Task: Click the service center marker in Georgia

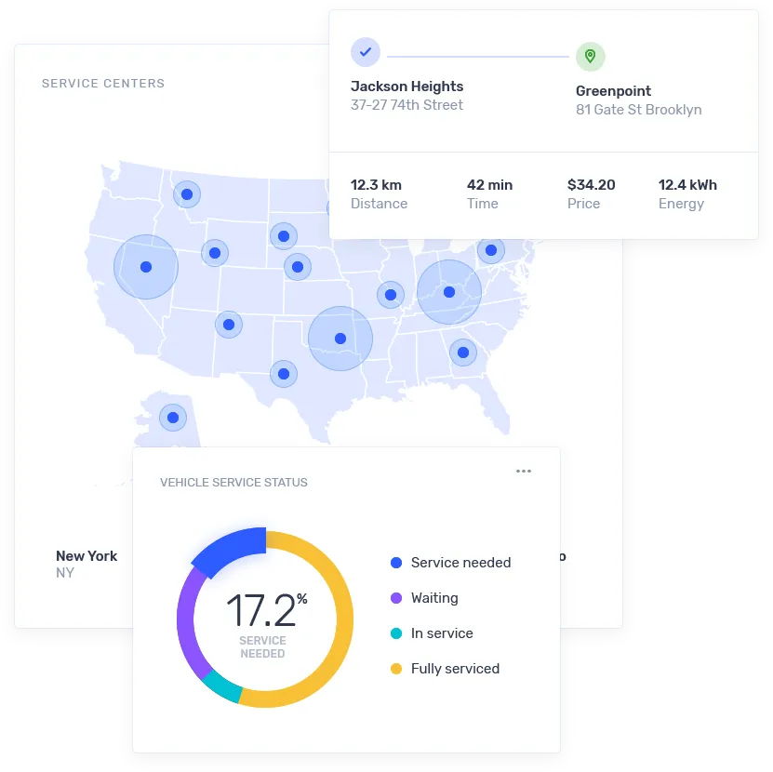Action: [x=462, y=353]
